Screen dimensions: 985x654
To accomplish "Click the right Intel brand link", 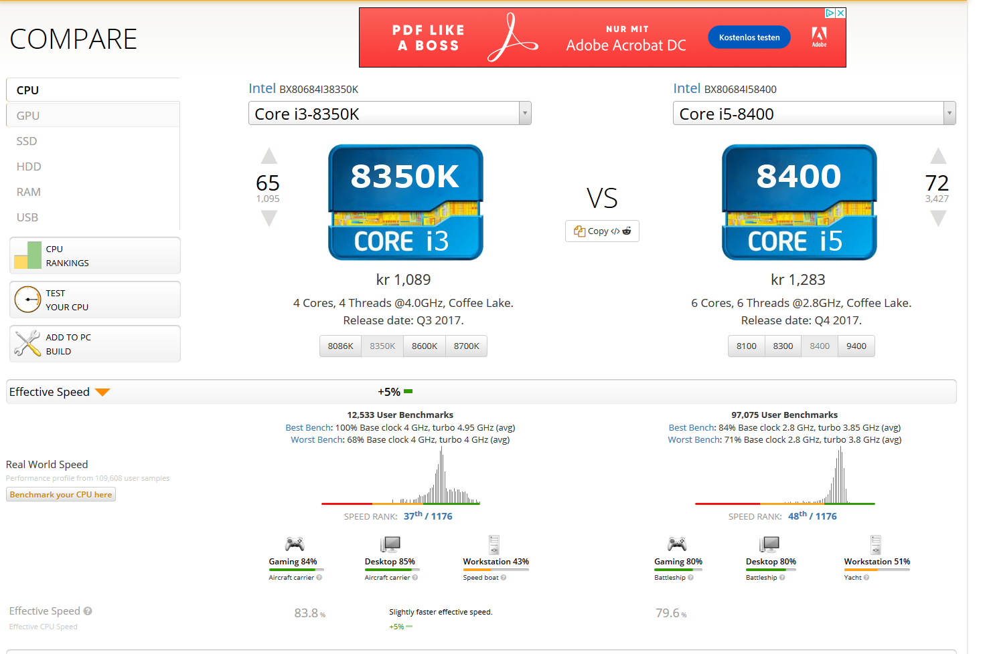I will tap(686, 88).
